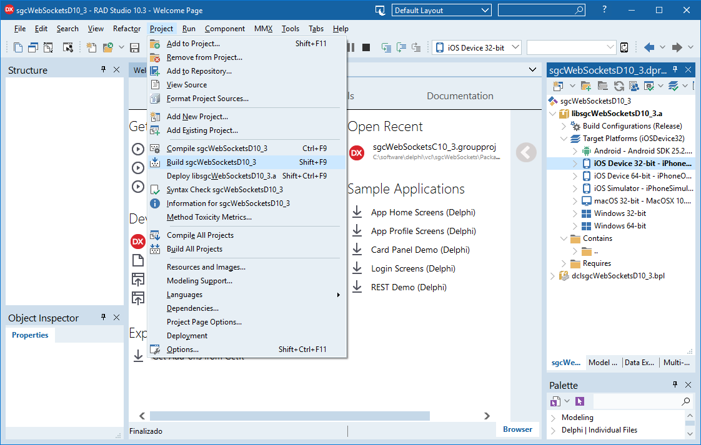Click the device refresh icon next to combo
701x445 pixels.
(624, 47)
